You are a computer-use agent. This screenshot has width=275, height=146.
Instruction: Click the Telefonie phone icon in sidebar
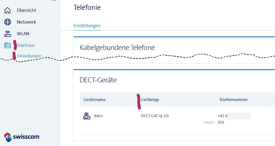click(8, 45)
